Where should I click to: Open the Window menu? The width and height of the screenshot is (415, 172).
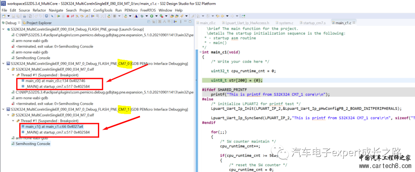tap(165, 10)
